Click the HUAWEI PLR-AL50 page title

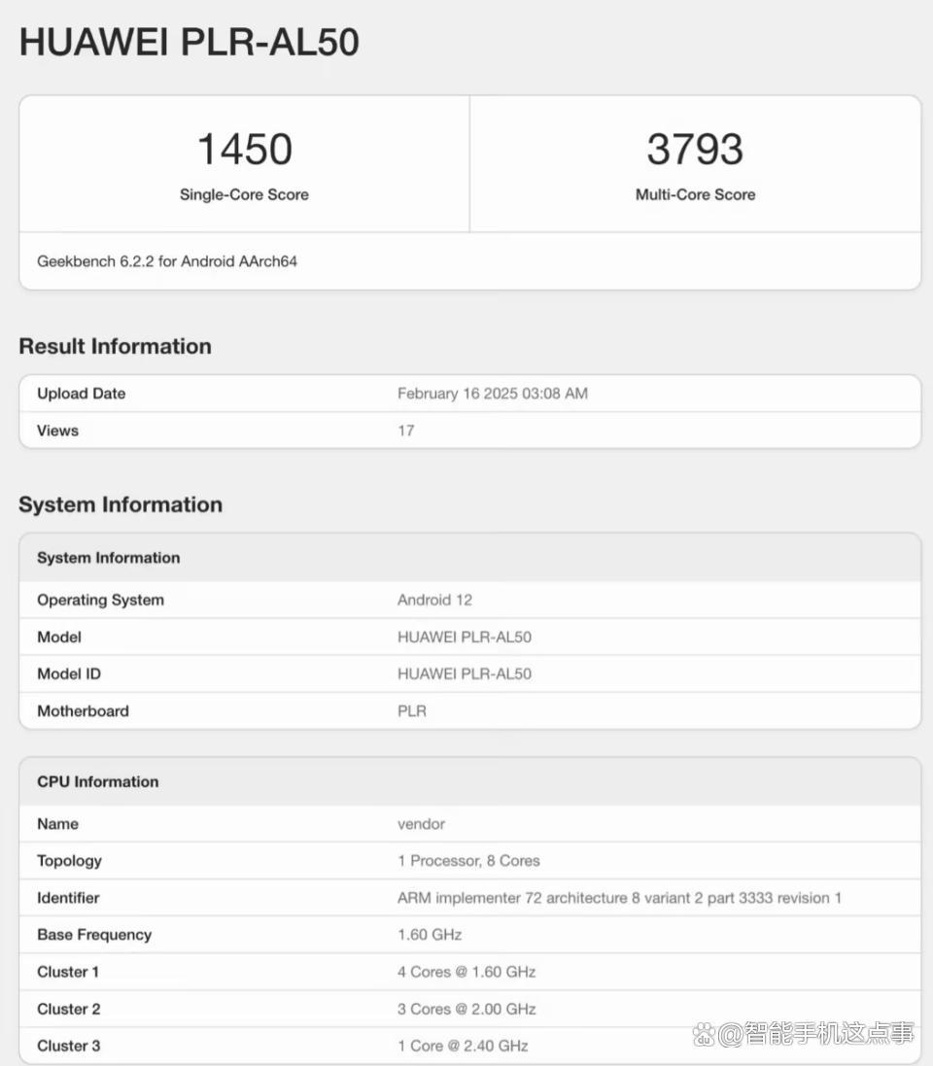[x=190, y=42]
